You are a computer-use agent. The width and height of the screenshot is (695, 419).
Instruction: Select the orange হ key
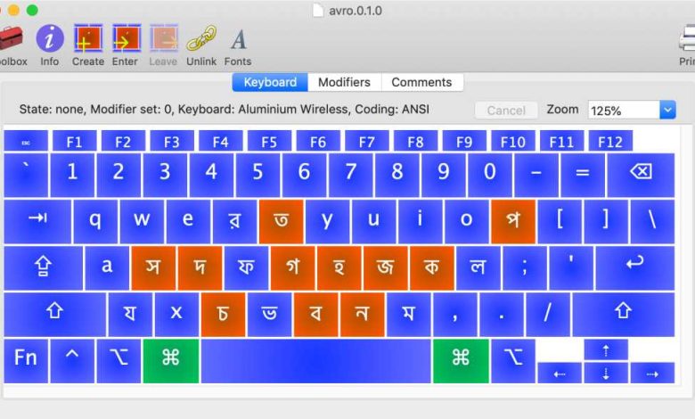[x=339, y=267]
